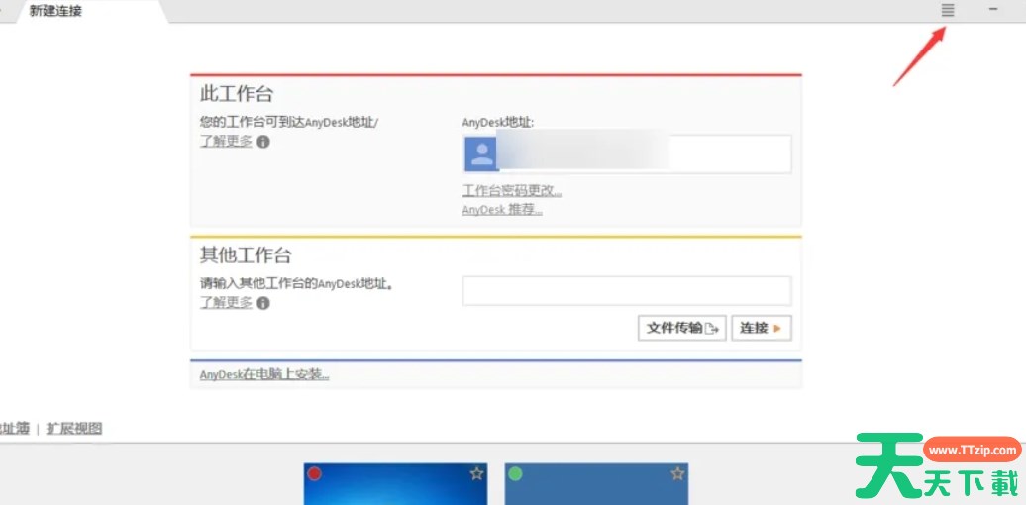
Task: Open the 地址簿 address book view
Action: [x=14, y=429]
